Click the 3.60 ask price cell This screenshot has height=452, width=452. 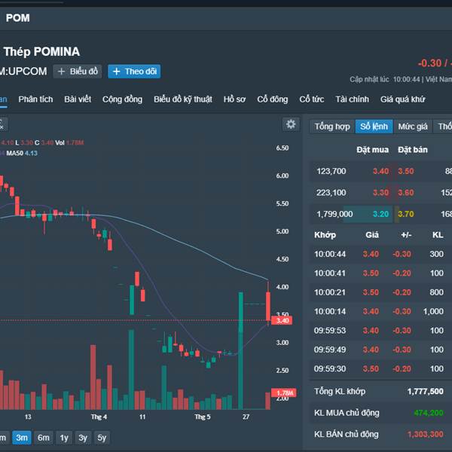click(406, 193)
